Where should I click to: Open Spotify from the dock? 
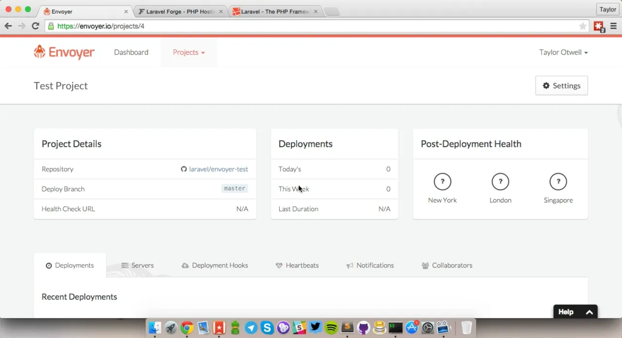pos(331,328)
